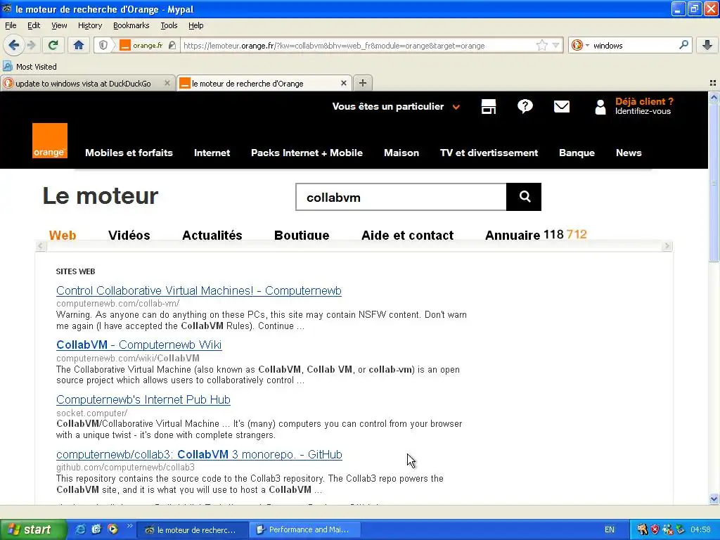Viewport: 720px width, 540px height.
Task: Close the Orange moteur de recherche tab
Action: pos(343,83)
